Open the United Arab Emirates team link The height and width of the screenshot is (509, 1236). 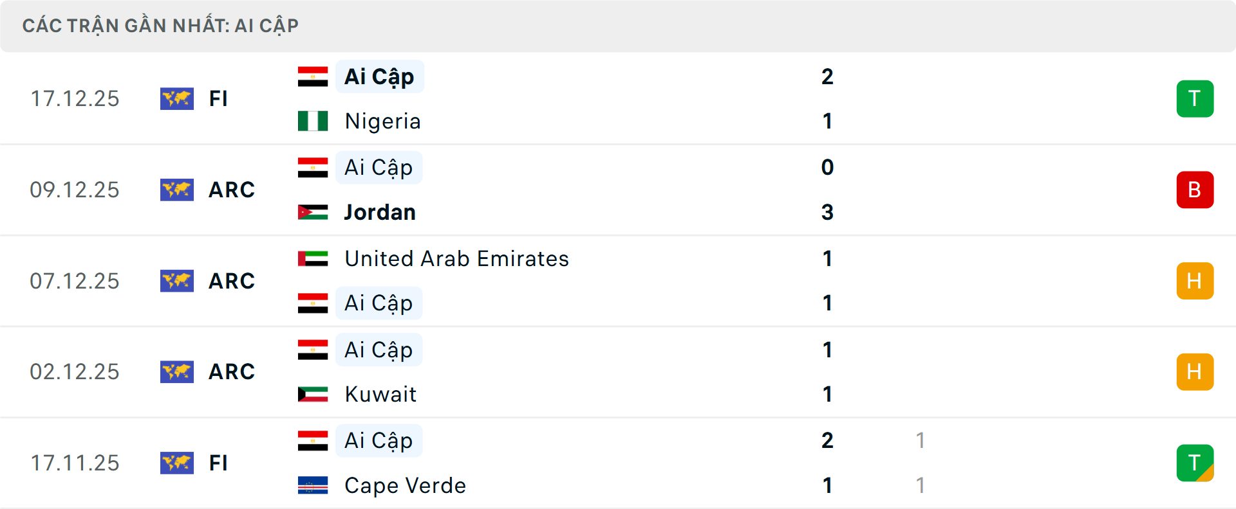456,258
